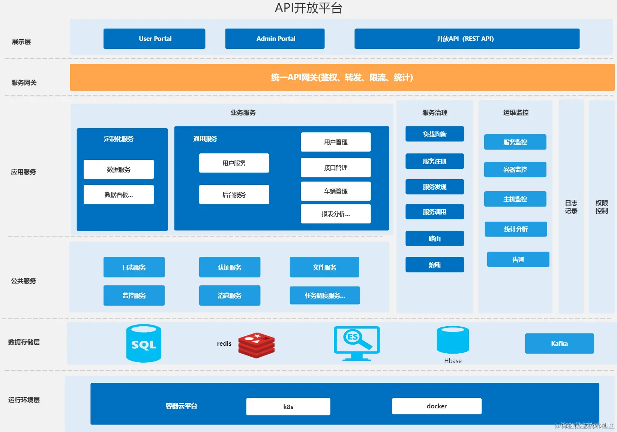Click the Hbase text label
Image resolution: width=617 pixels, height=432 pixels.
point(453,361)
